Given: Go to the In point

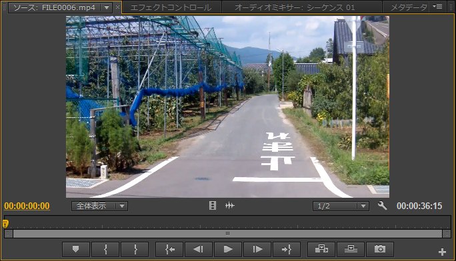Looking at the screenshot, I should click(x=169, y=249).
